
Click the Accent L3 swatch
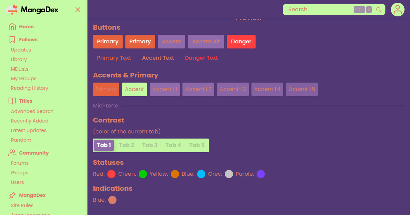click(x=233, y=89)
